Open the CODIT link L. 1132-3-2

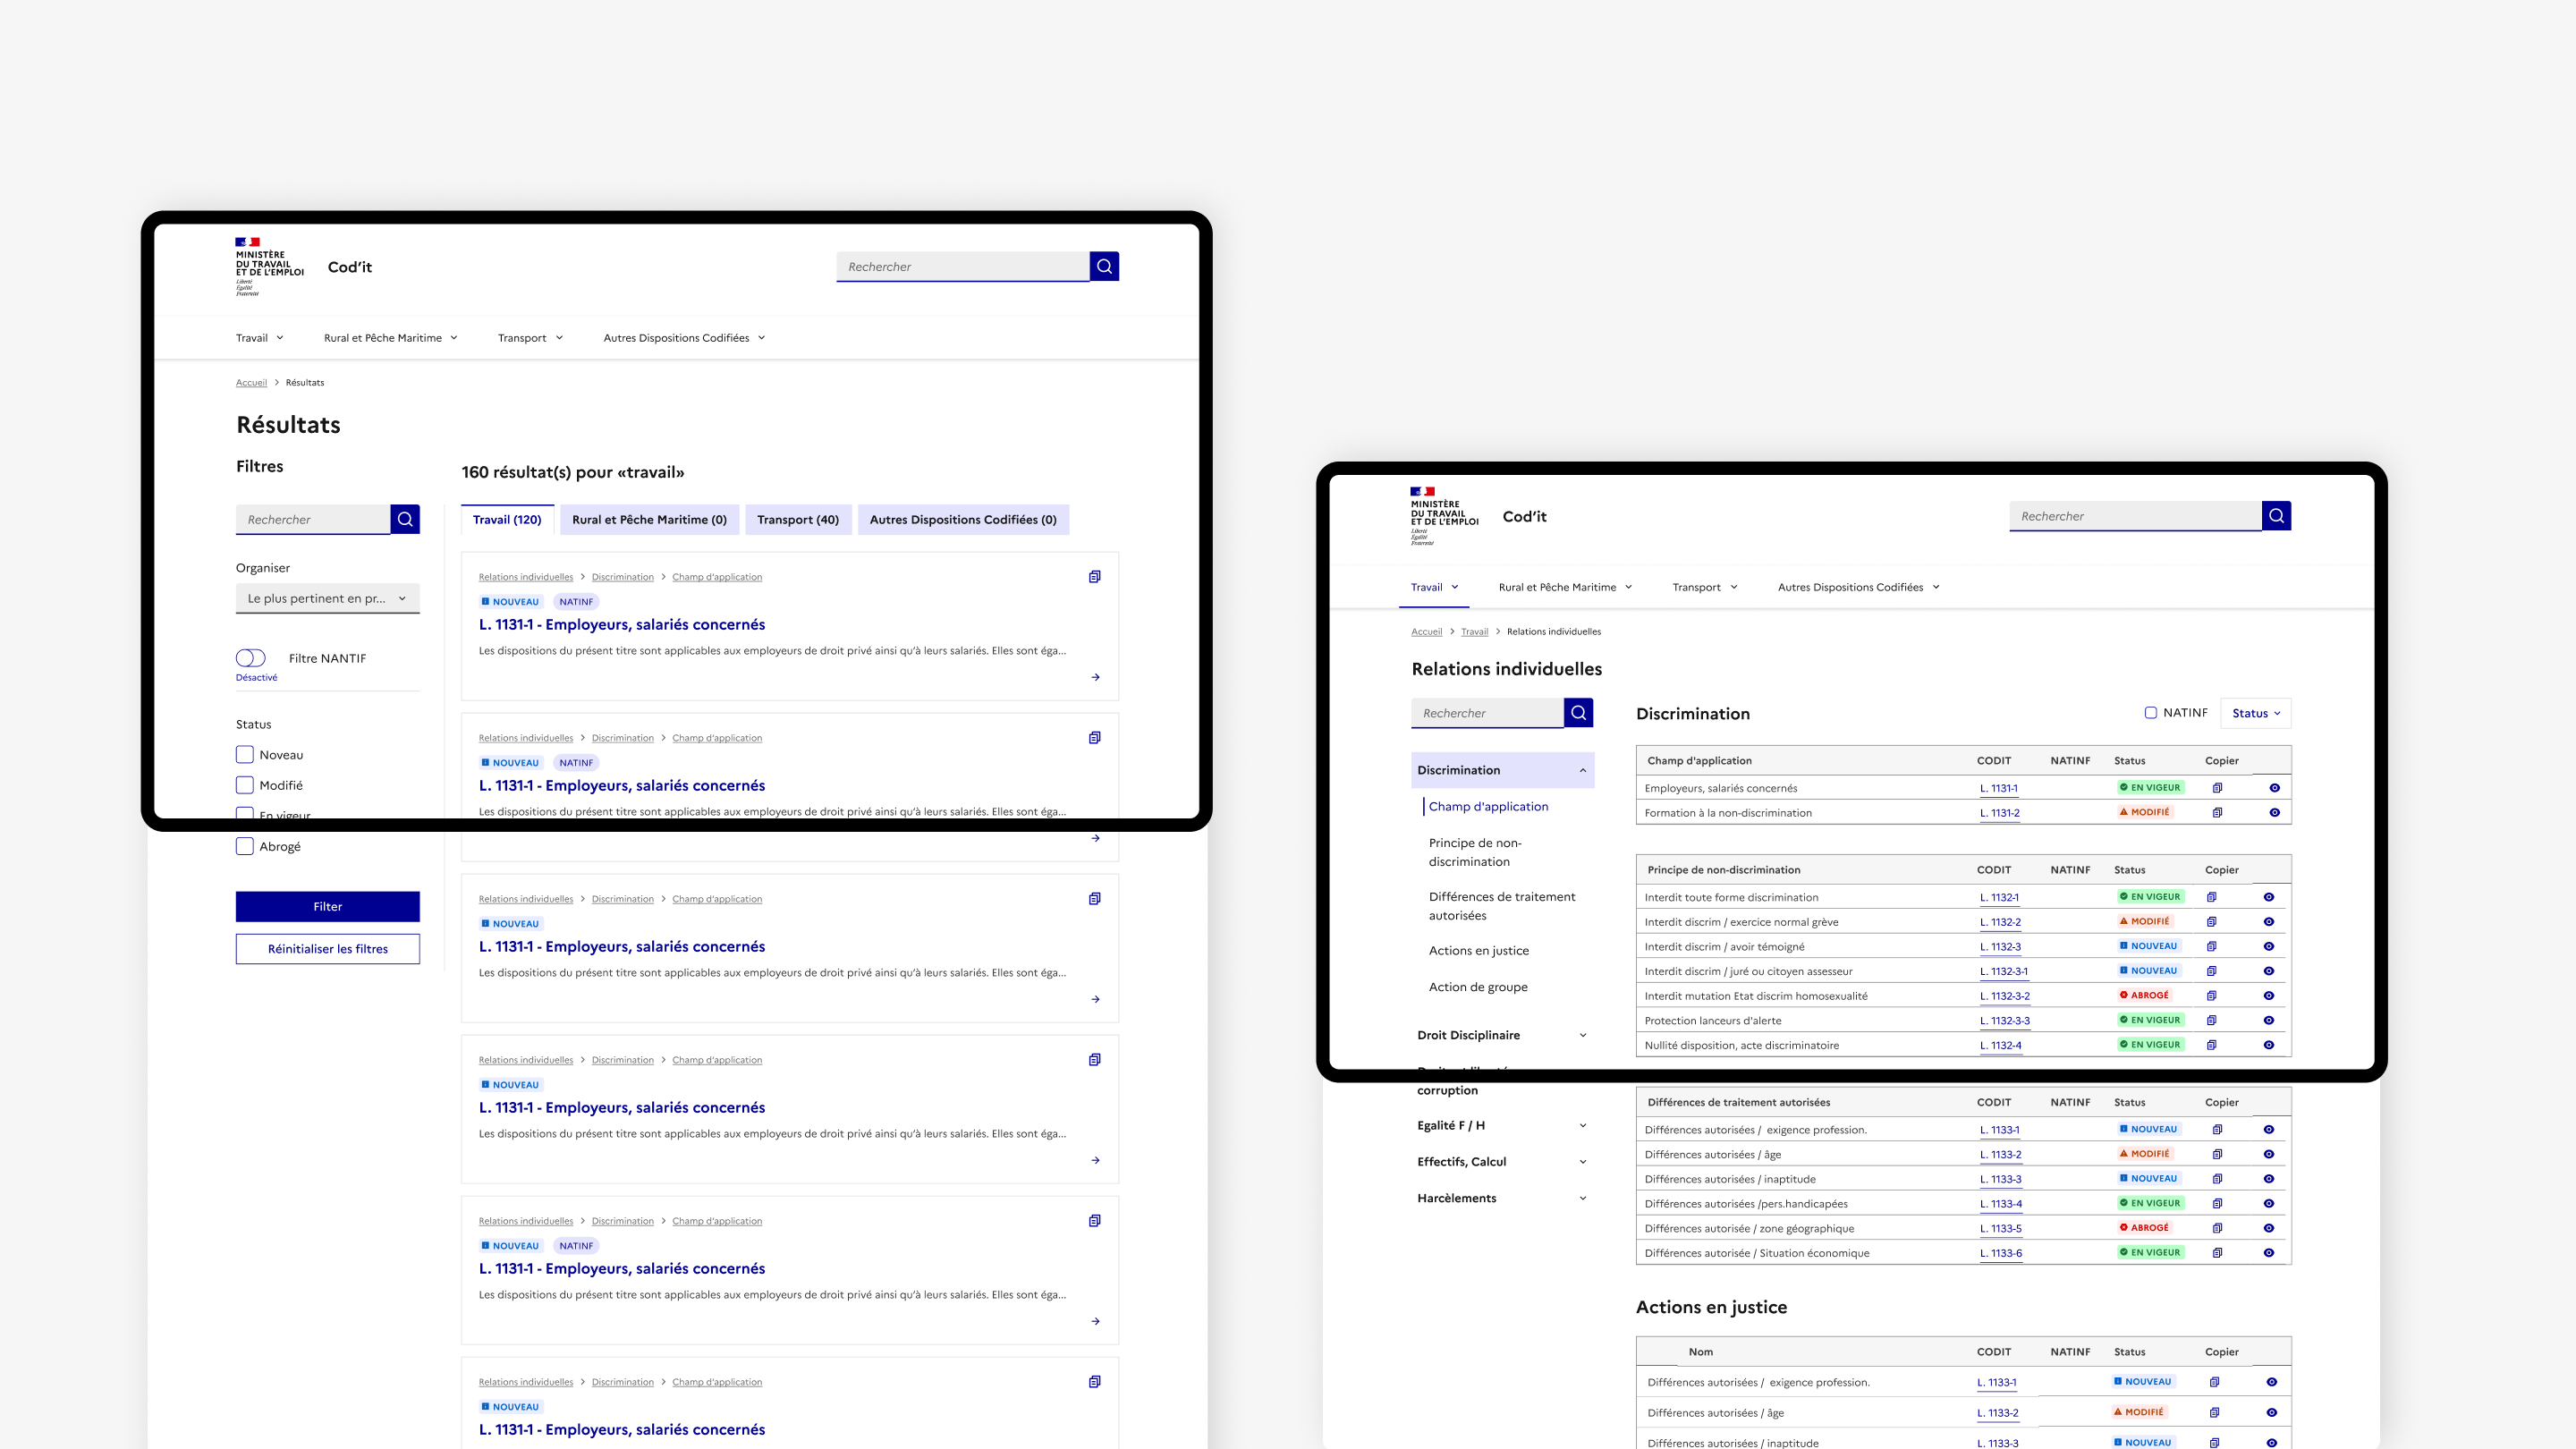click(x=2004, y=996)
